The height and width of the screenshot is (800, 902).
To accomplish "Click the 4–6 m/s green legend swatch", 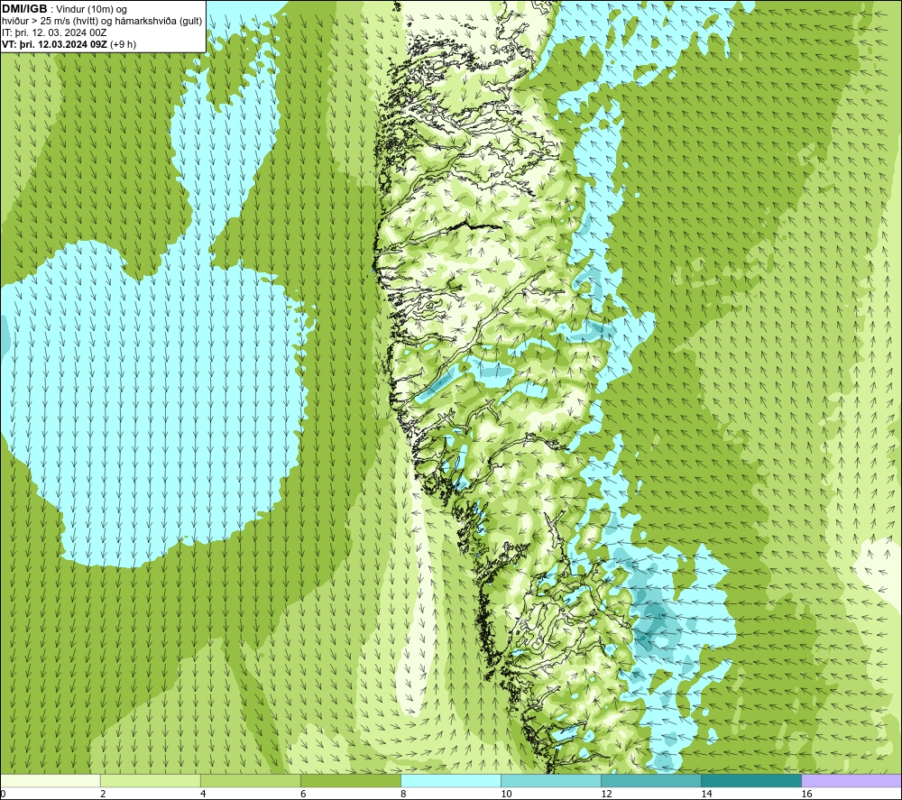I will click(251, 780).
